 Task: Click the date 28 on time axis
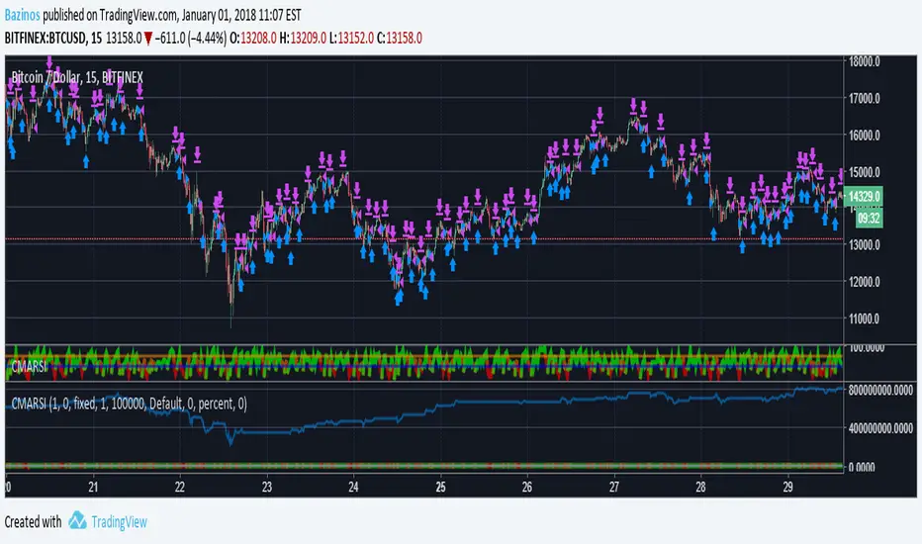(700, 487)
